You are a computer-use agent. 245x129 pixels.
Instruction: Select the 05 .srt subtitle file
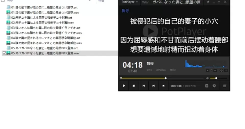[x=44, y=48]
